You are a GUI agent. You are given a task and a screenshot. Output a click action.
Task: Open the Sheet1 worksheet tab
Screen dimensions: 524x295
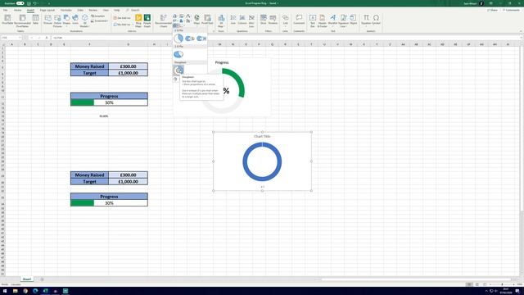[27, 279]
